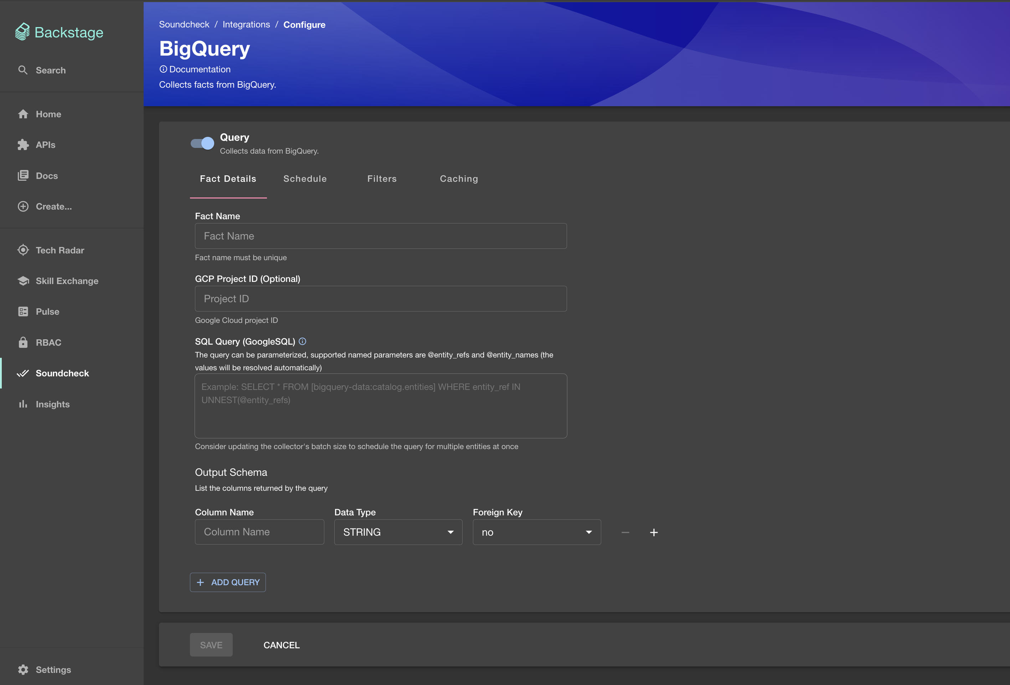1010x685 pixels.
Task: Open the Foreign Key selector dropdown
Action: (536, 531)
